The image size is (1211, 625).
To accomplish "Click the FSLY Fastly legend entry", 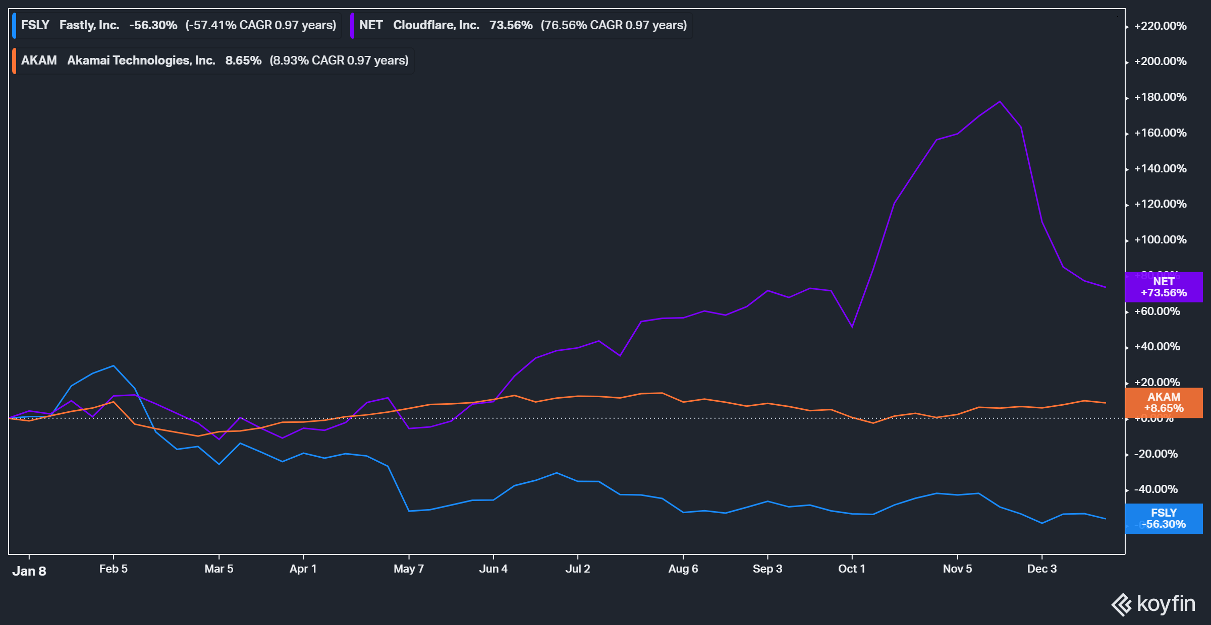I will (177, 25).
